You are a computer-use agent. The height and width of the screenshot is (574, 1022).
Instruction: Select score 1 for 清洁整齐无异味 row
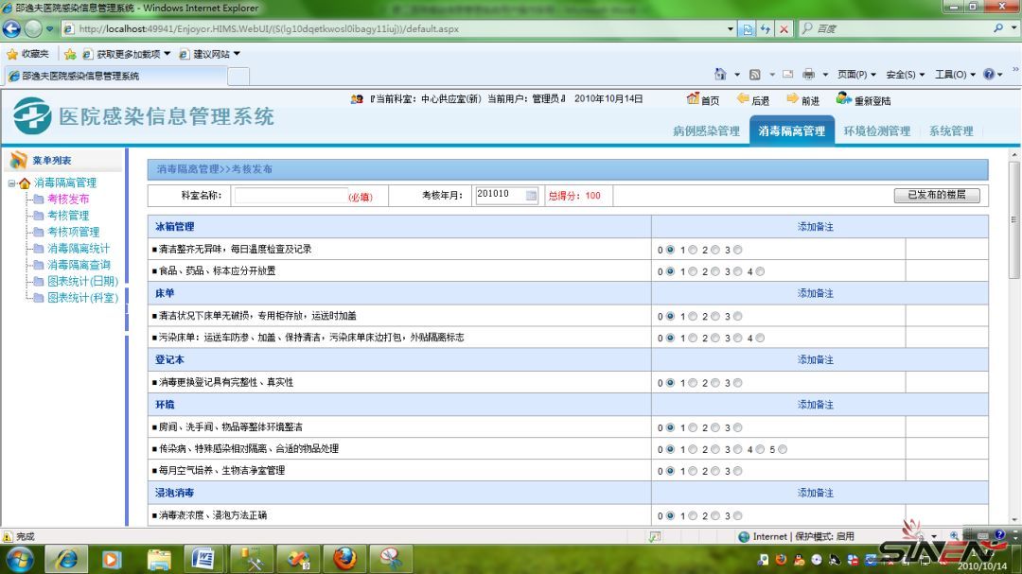[x=693, y=250]
